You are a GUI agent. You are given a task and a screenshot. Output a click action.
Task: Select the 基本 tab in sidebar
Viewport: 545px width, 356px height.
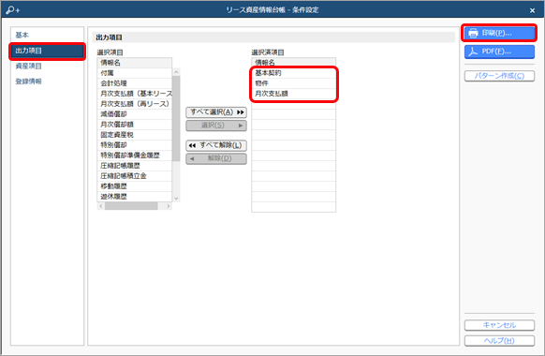coord(47,35)
